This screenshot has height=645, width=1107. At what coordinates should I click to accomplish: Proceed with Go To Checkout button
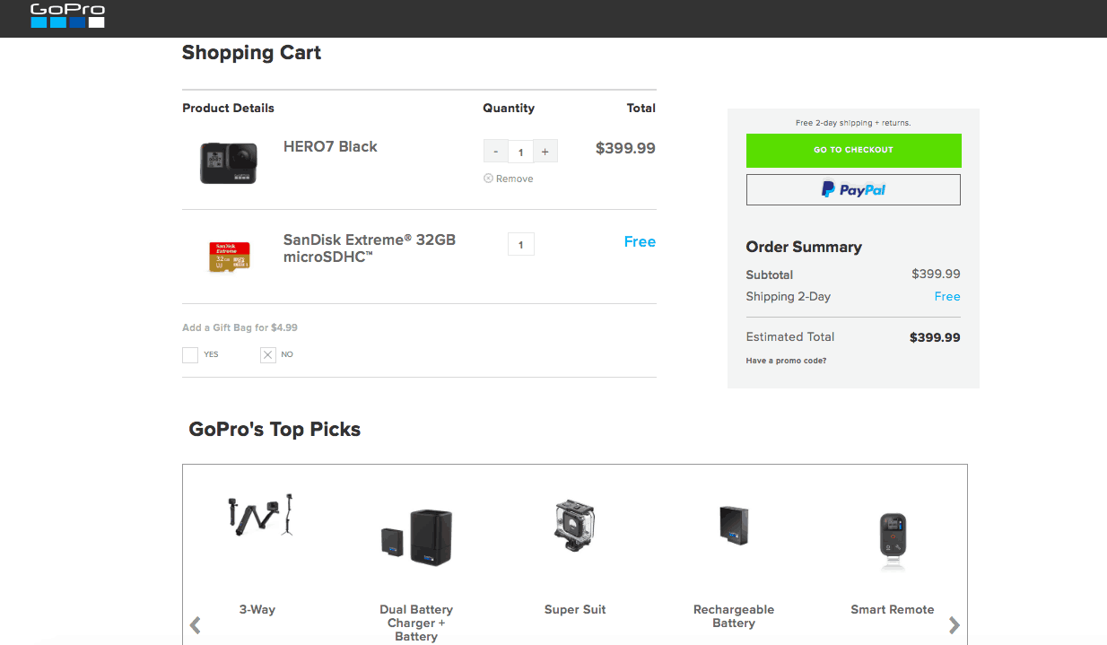pos(853,151)
